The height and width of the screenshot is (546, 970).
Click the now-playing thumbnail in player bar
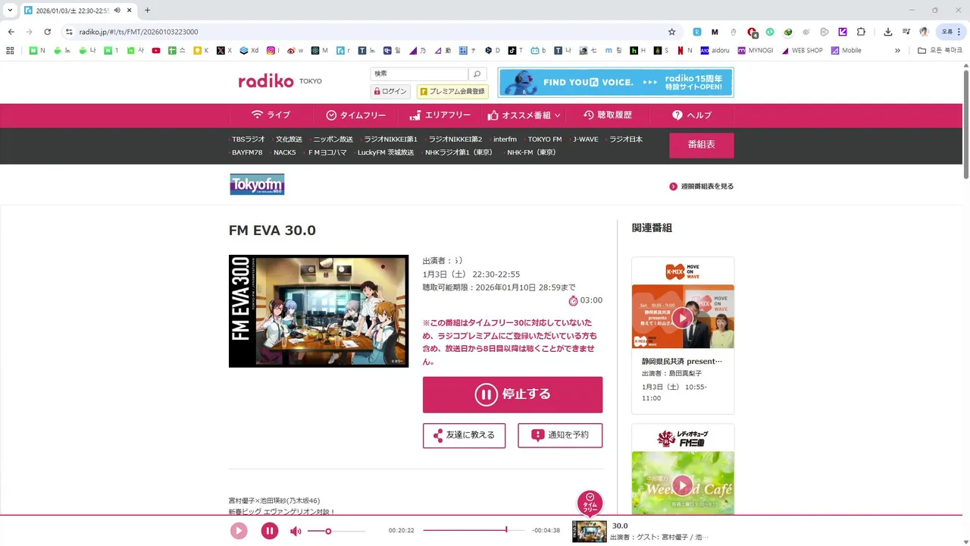pyautogui.click(x=590, y=531)
